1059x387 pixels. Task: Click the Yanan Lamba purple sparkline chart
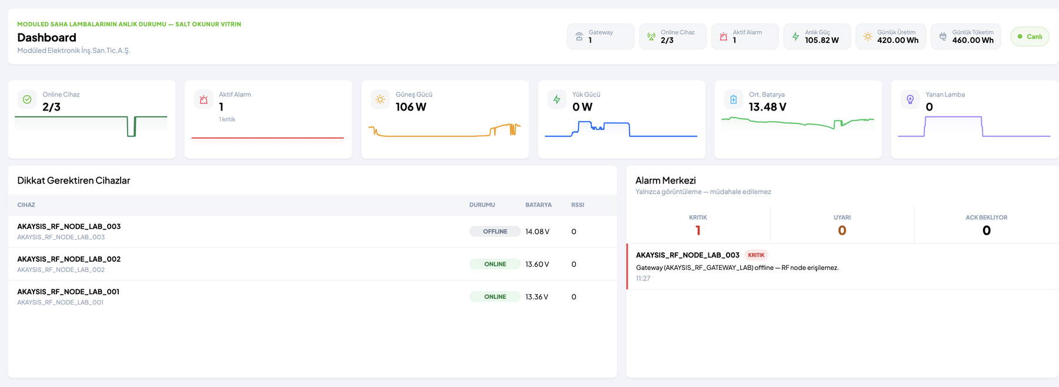pyautogui.click(x=974, y=126)
